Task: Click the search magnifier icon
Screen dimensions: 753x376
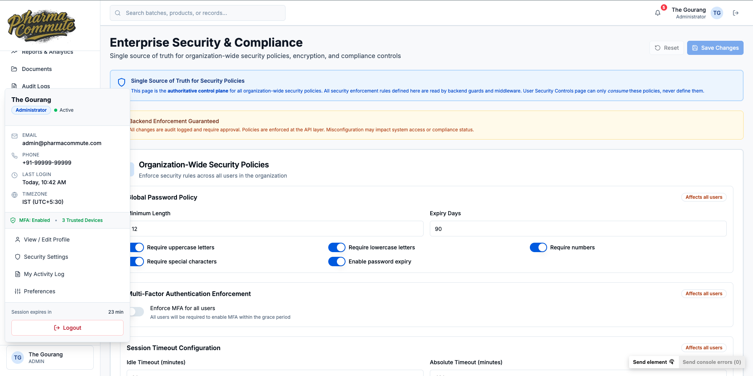Action: (x=118, y=13)
